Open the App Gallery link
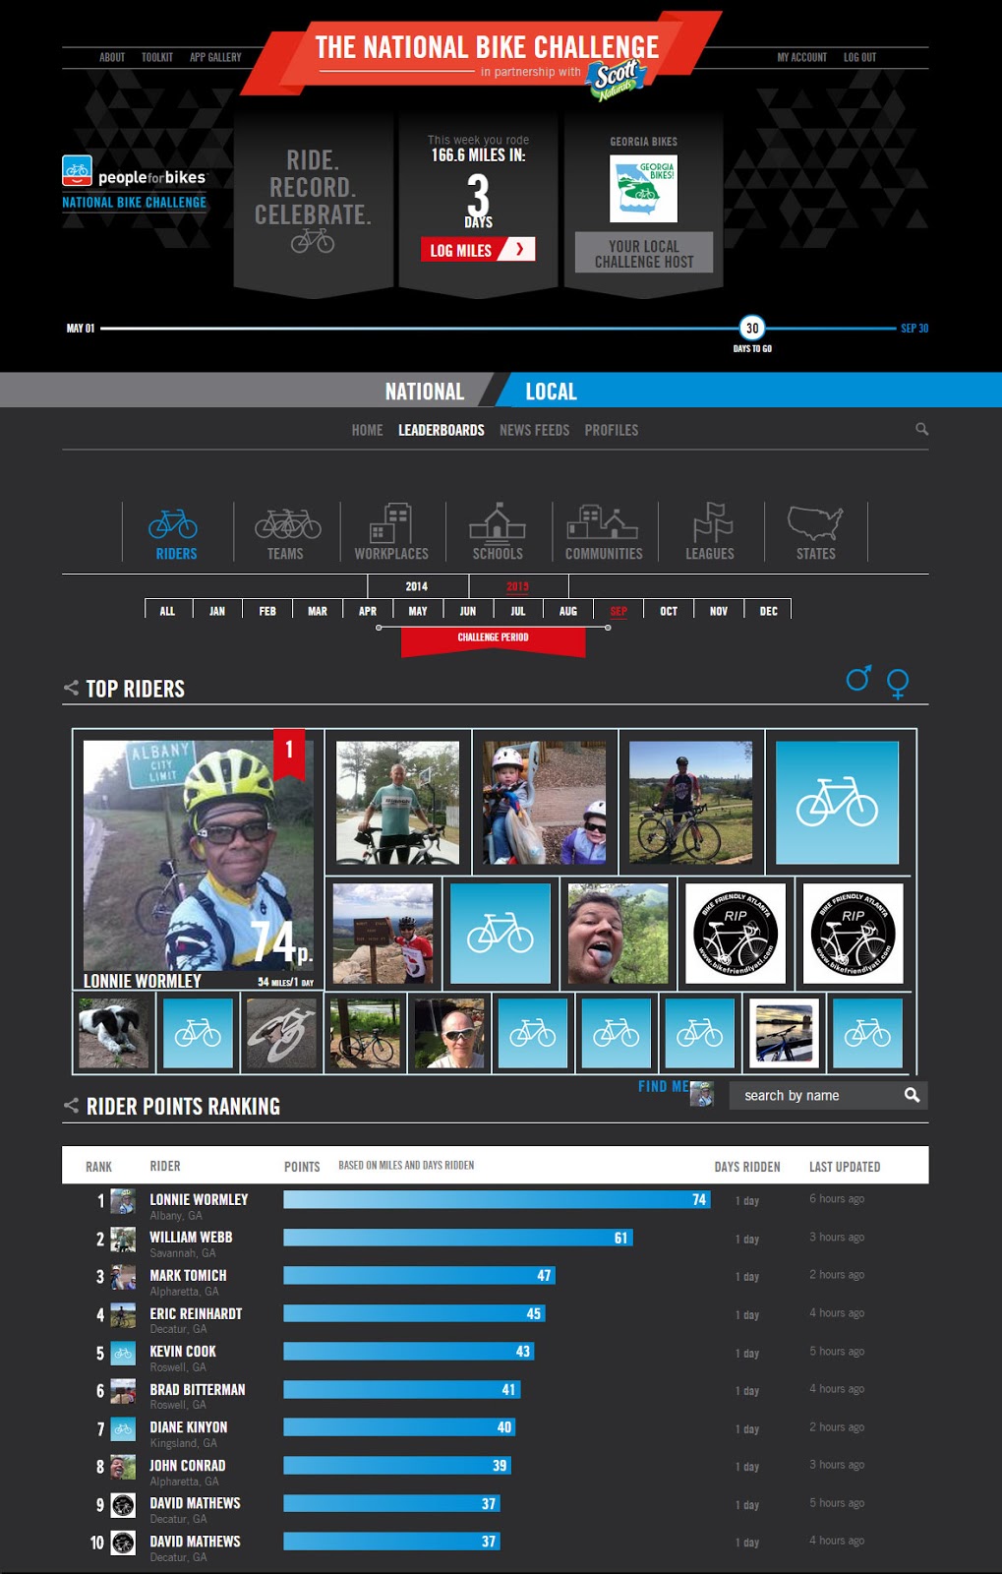The width and height of the screenshot is (1002, 1574). click(x=215, y=57)
